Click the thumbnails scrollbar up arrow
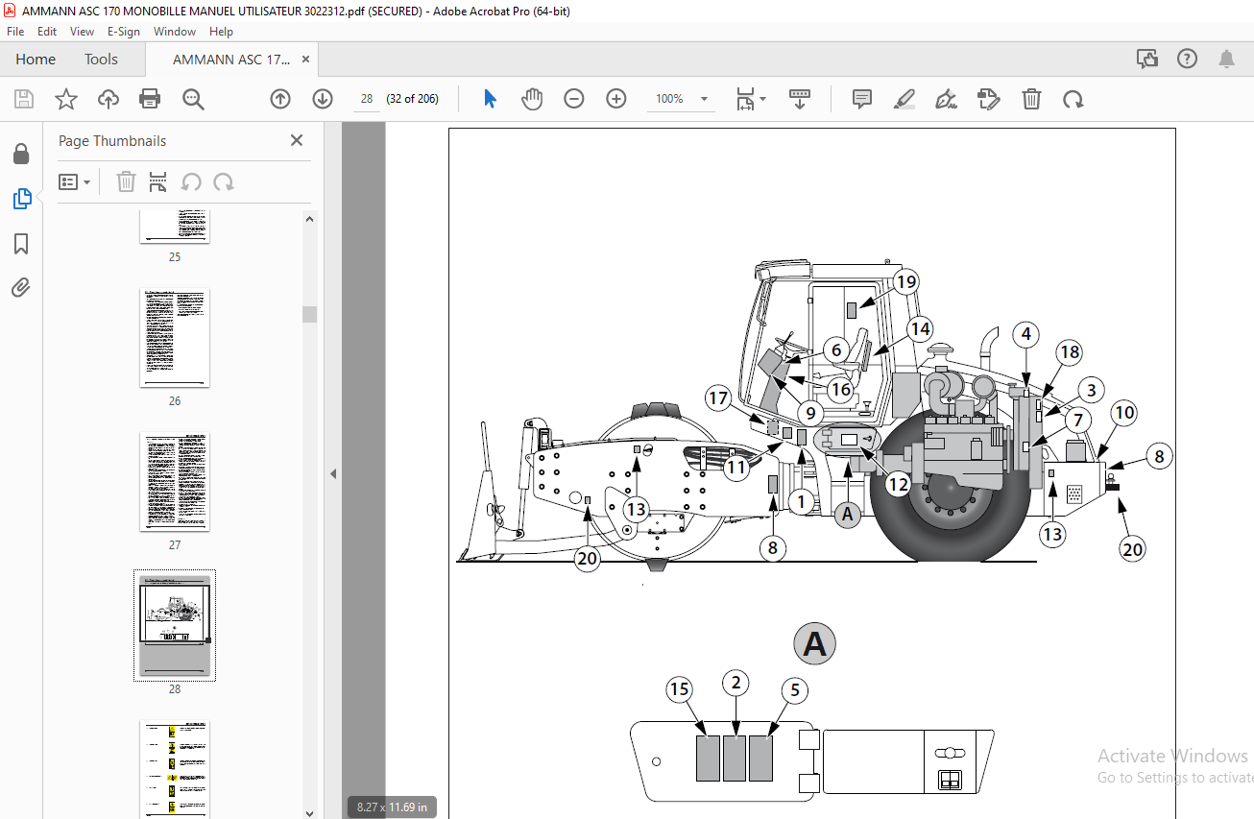Image resolution: width=1254 pixels, height=819 pixels. [310, 219]
